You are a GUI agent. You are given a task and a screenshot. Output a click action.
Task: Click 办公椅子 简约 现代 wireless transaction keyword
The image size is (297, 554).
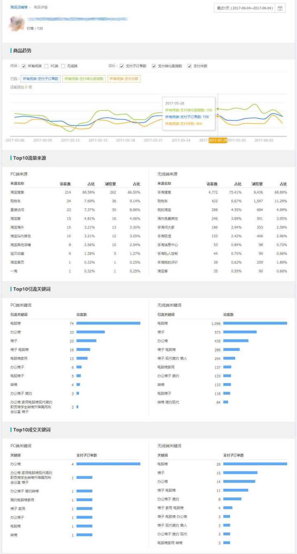point(172,534)
